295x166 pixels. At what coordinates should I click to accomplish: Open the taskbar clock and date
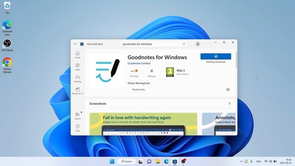286,161
